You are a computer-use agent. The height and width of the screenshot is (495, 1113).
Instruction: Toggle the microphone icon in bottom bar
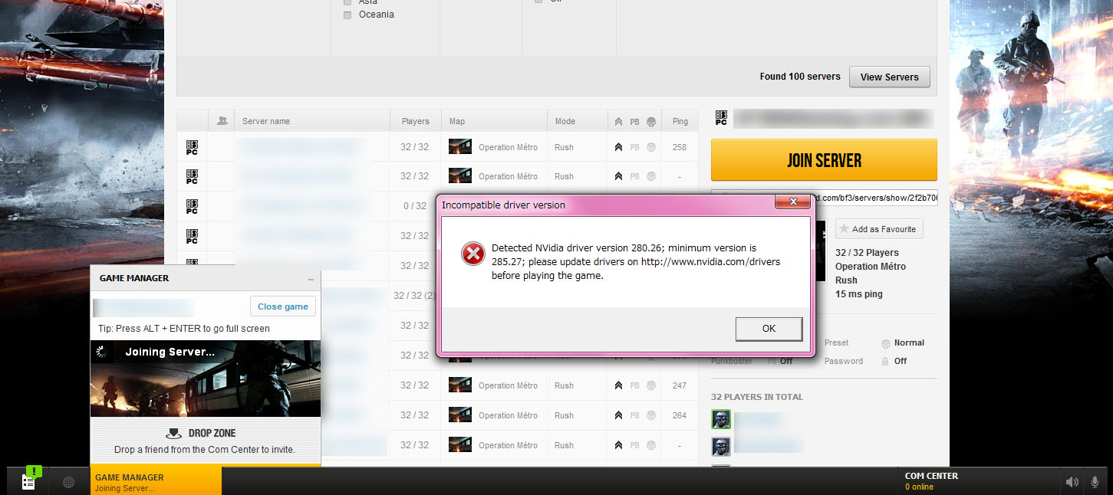pos(1095,482)
